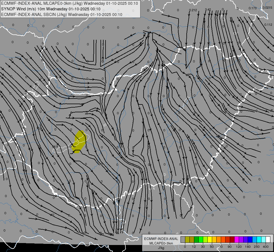The image size is (274, 252).
Task: Select the dark red legend swatch
Action: (x=232, y=239)
